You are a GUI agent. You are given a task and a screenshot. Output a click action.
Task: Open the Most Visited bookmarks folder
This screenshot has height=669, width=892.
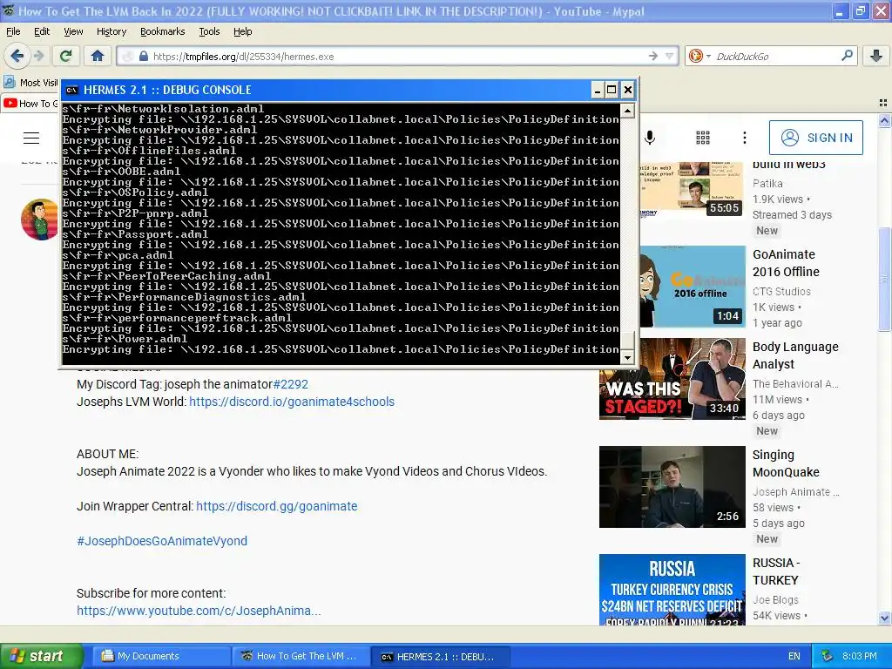[30, 83]
